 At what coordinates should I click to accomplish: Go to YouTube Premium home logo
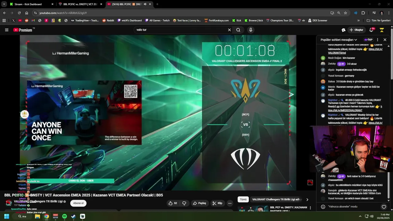click(23, 30)
